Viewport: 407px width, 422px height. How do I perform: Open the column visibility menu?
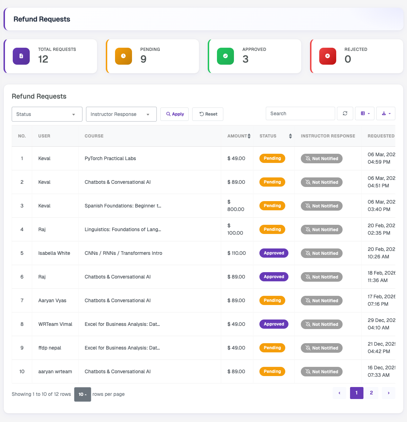[x=365, y=113]
